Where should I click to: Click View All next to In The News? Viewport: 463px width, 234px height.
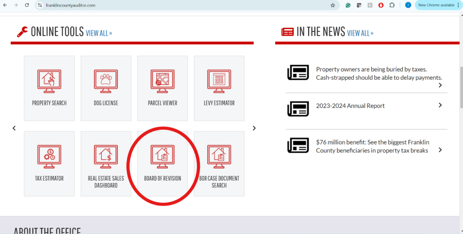(x=360, y=33)
